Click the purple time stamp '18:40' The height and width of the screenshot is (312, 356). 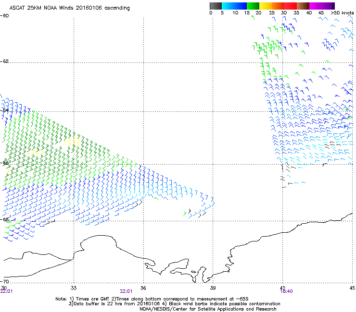tap(287, 291)
